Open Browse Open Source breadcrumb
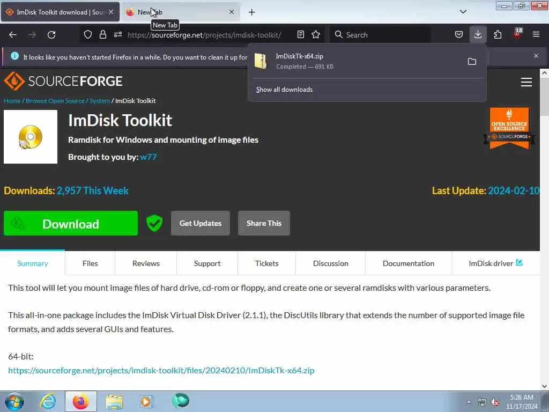 [x=55, y=101]
